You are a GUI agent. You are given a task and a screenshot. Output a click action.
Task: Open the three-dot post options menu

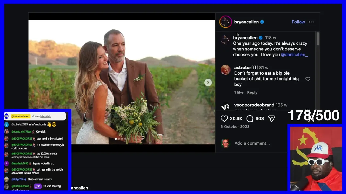(311, 22)
